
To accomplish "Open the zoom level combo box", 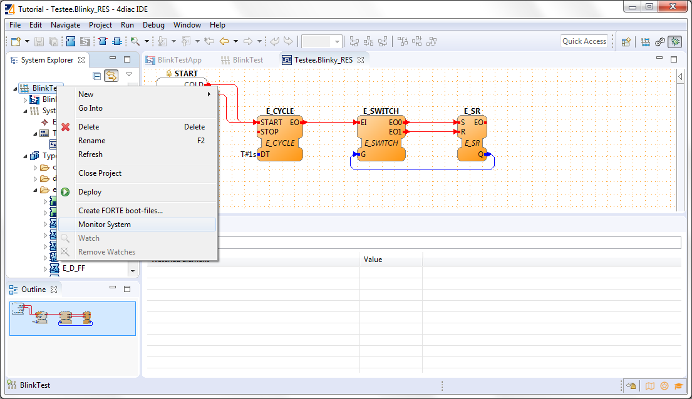I will coord(337,42).
